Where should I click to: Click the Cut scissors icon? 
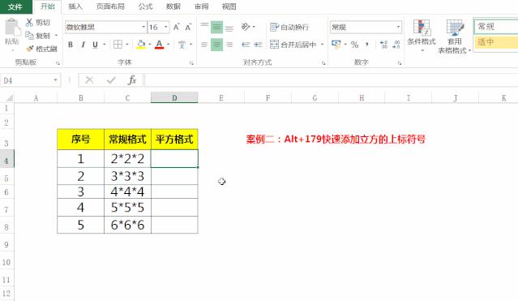click(x=29, y=23)
